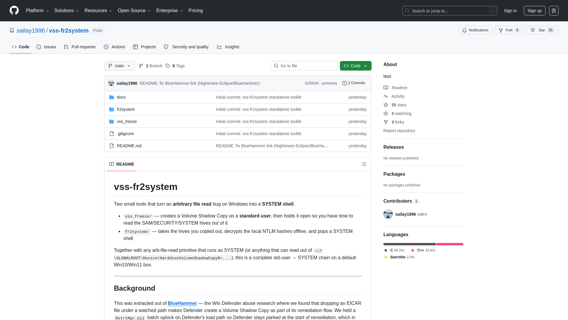Viewport: 568px width, 320px height.
Task: Click the docs folder icon
Action: point(112,97)
